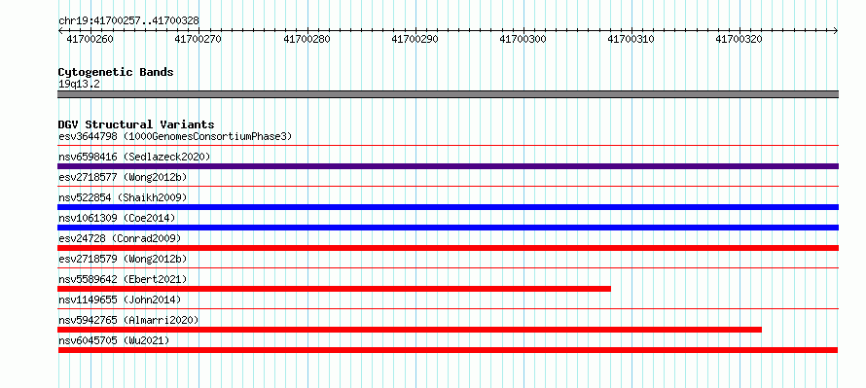Open nsv522854 (Shaikh2009) label
Image resolution: width=866 pixels, height=388 pixels.
[123, 197]
